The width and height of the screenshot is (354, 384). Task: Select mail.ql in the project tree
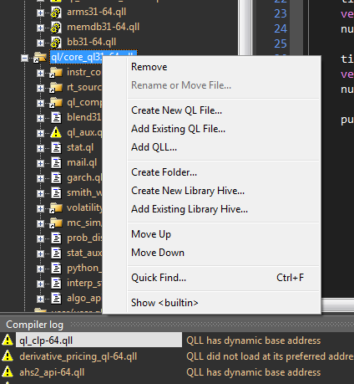(82, 162)
